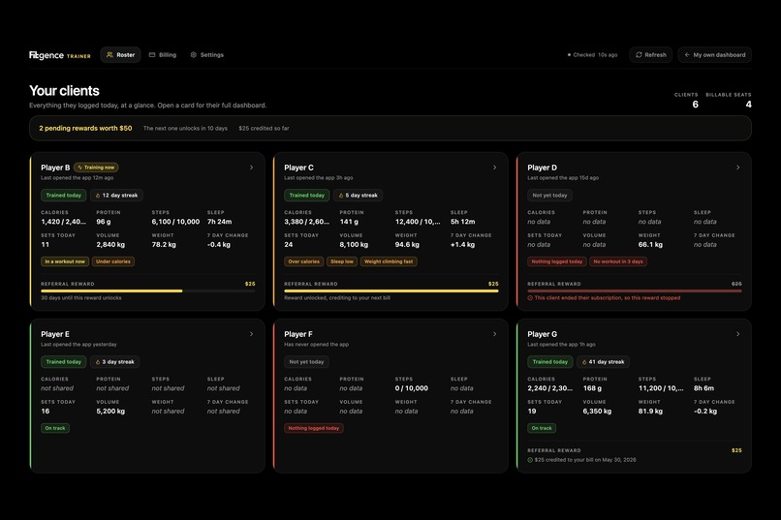The image size is (781, 520).
Task: Click Player E's On track tag
Action: tap(55, 428)
